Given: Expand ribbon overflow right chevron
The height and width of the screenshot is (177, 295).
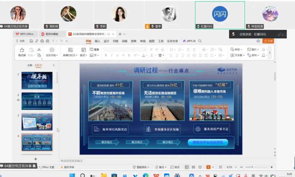Looking at the screenshot, I should pos(270,53).
